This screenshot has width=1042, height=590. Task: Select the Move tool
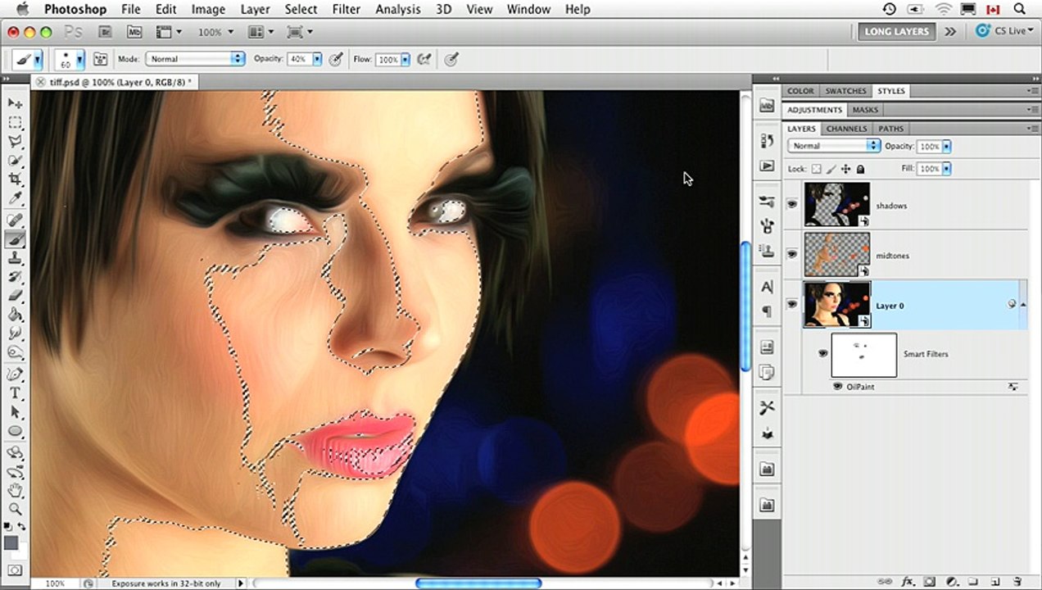[x=16, y=103]
